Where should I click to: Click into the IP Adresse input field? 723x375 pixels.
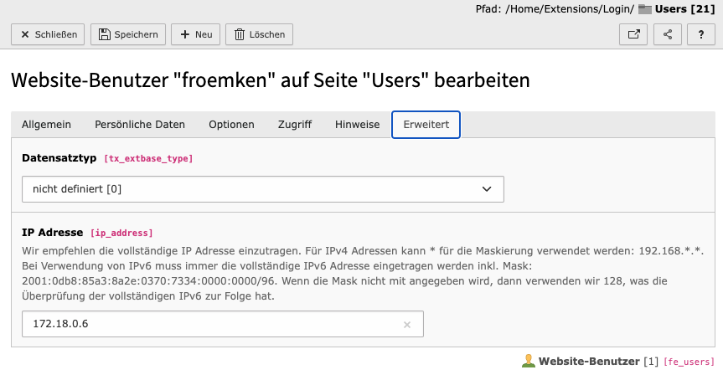pos(209,324)
